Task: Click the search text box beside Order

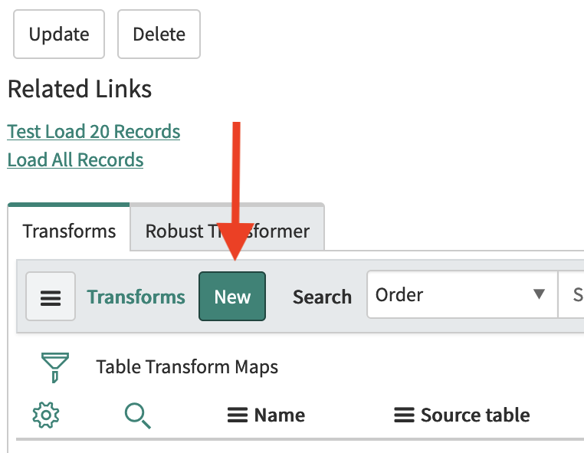Action: [571, 294]
